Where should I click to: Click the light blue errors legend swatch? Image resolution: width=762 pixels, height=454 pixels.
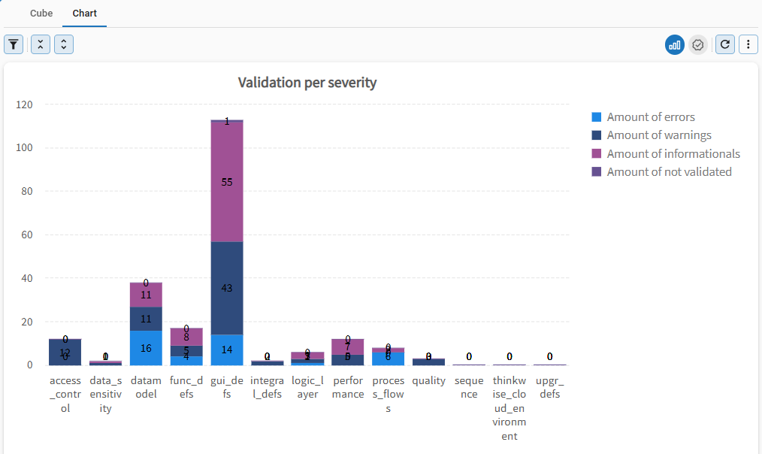click(x=596, y=117)
